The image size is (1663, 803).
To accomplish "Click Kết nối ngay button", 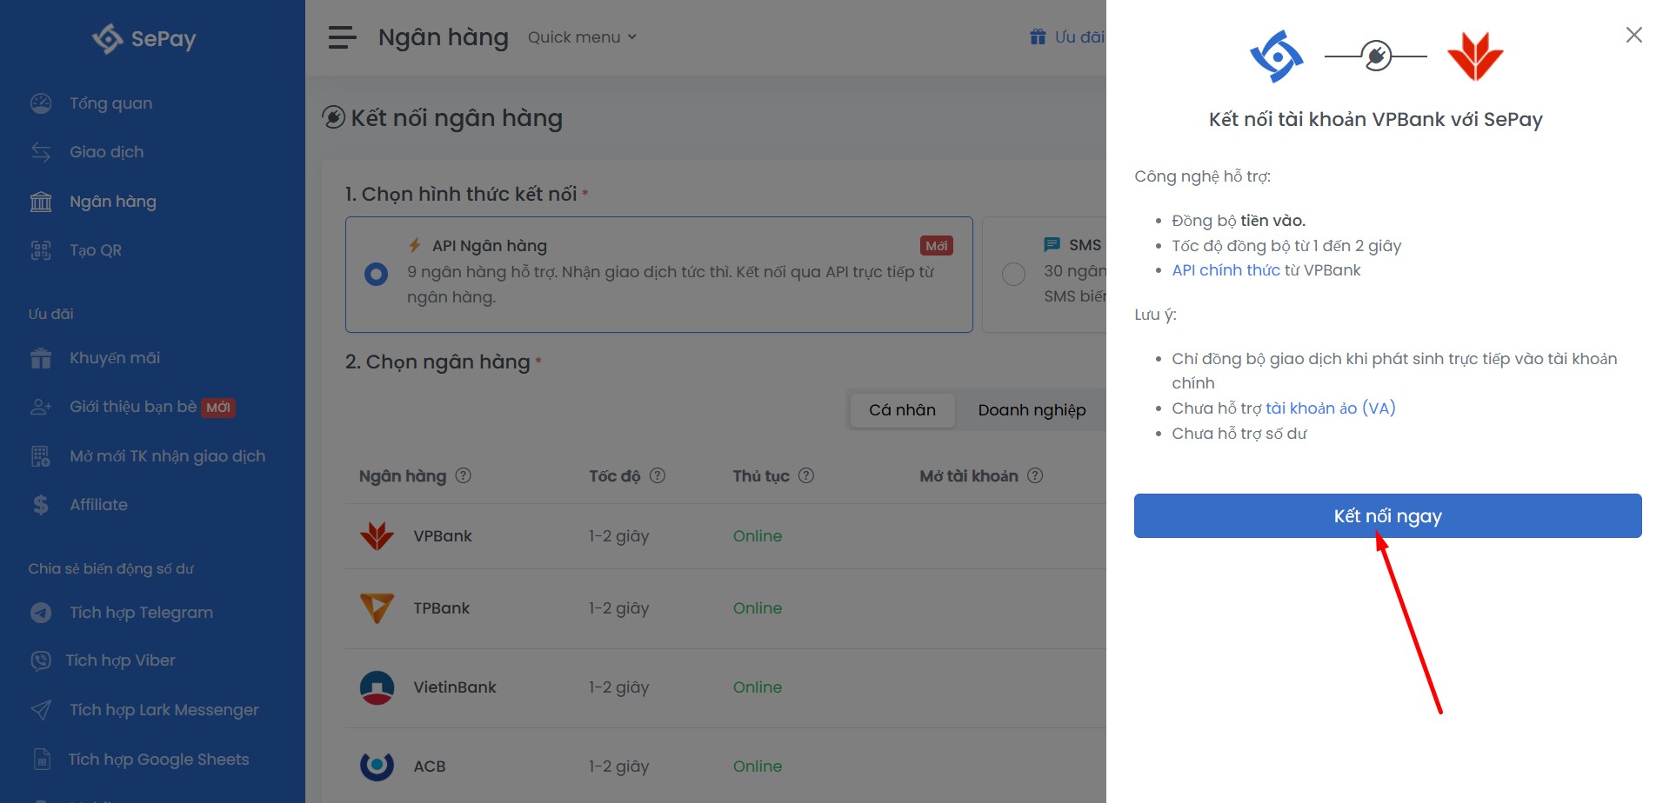I will (x=1387, y=516).
